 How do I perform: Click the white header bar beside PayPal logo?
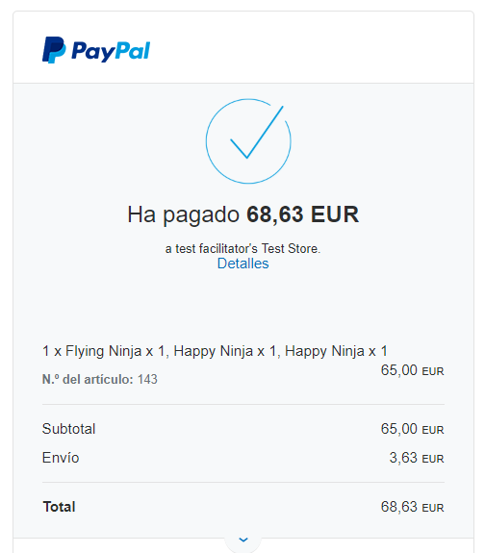[x=311, y=48]
